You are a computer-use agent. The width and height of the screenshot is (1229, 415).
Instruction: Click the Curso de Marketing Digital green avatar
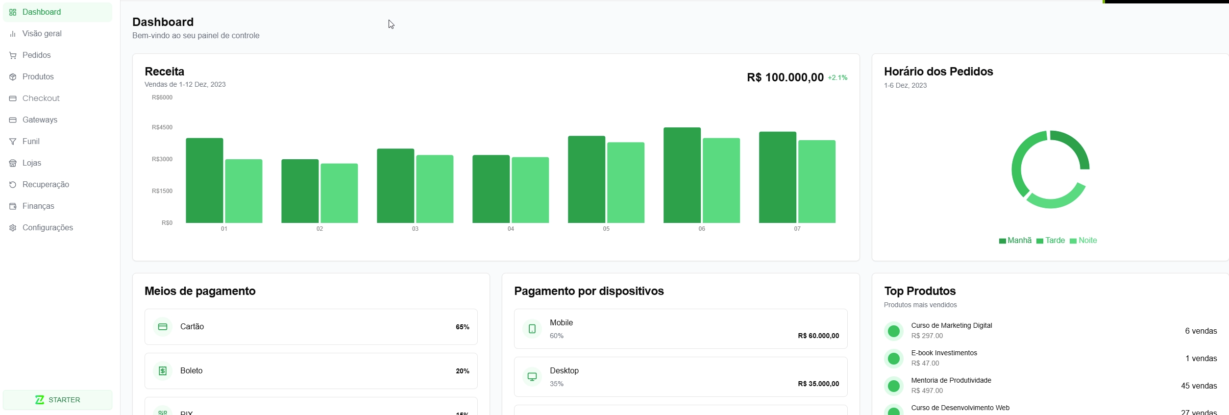[894, 331]
